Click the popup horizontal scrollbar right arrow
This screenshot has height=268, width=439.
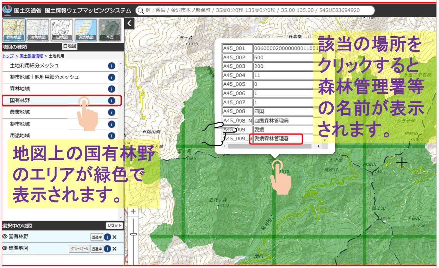(319, 146)
